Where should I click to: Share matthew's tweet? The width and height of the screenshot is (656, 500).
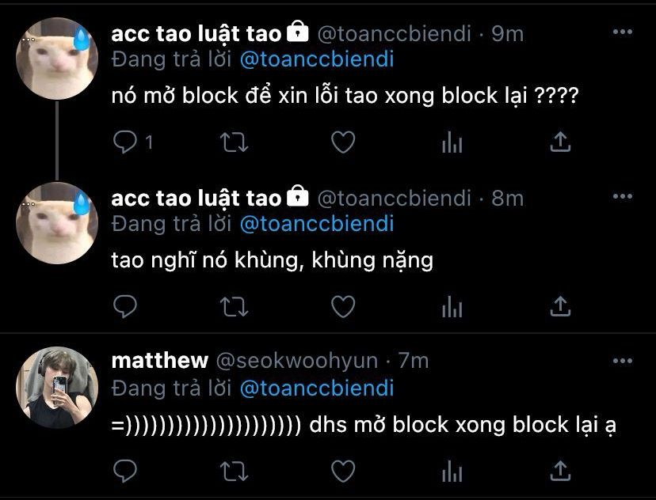click(x=561, y=471)
